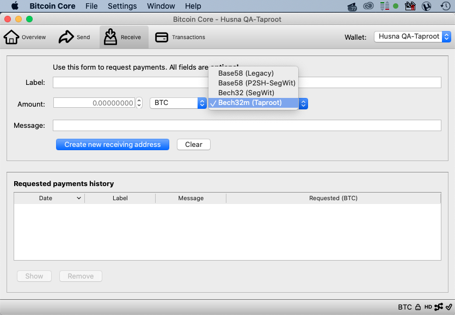Screen dimensions: 455x315
Task: Sort by the Date column header
Action: [x=50, y=198]
